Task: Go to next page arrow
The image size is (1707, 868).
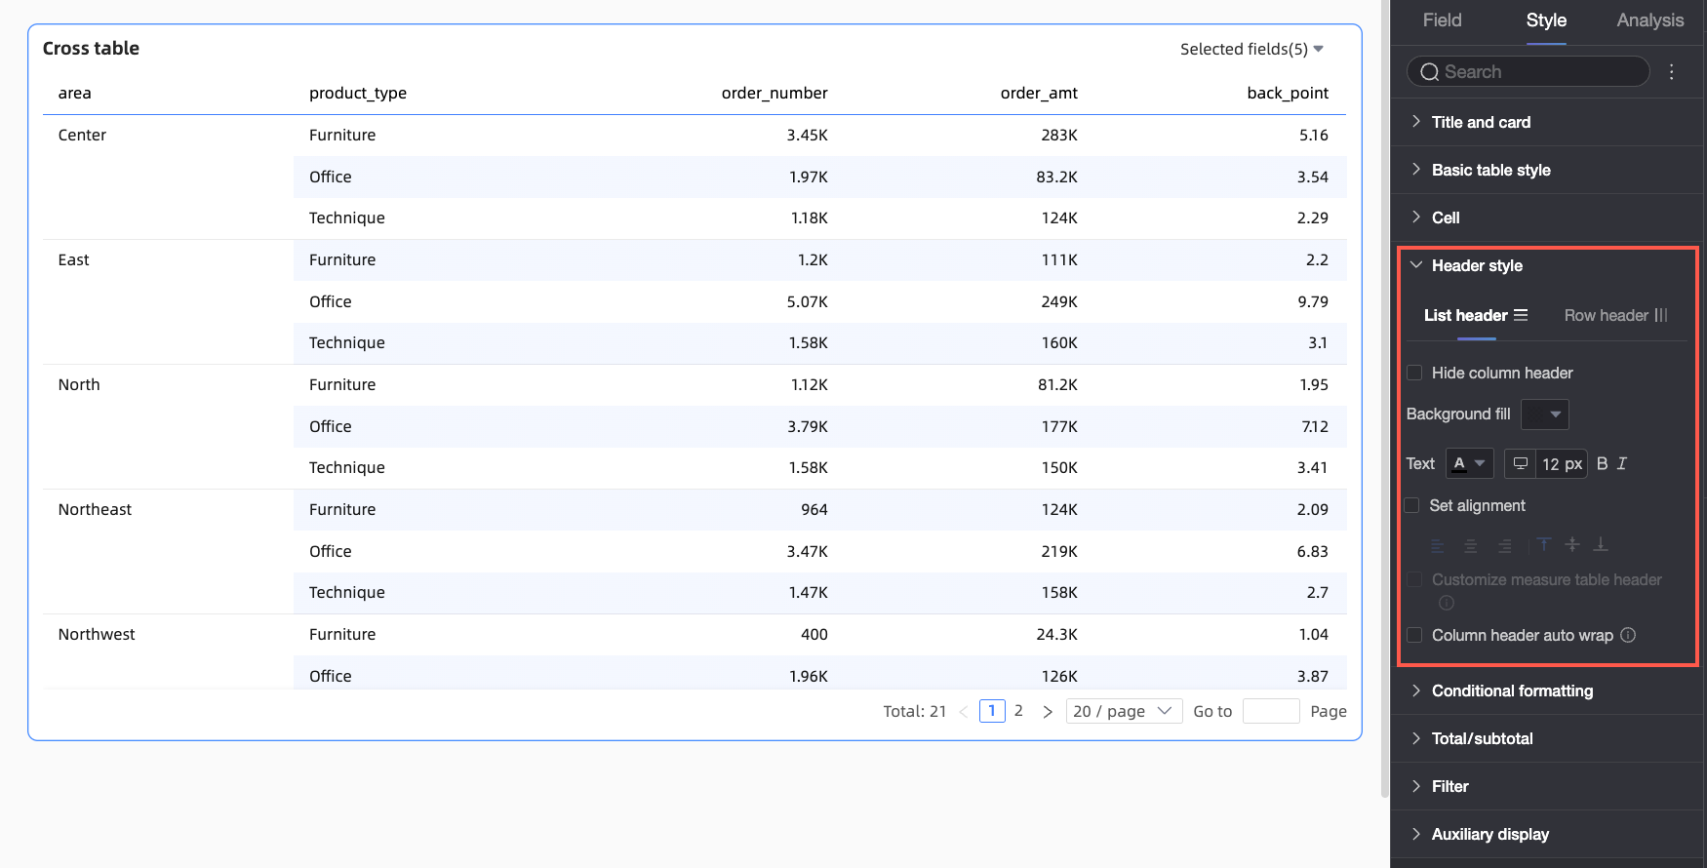Action: (x=1048, y=712)
